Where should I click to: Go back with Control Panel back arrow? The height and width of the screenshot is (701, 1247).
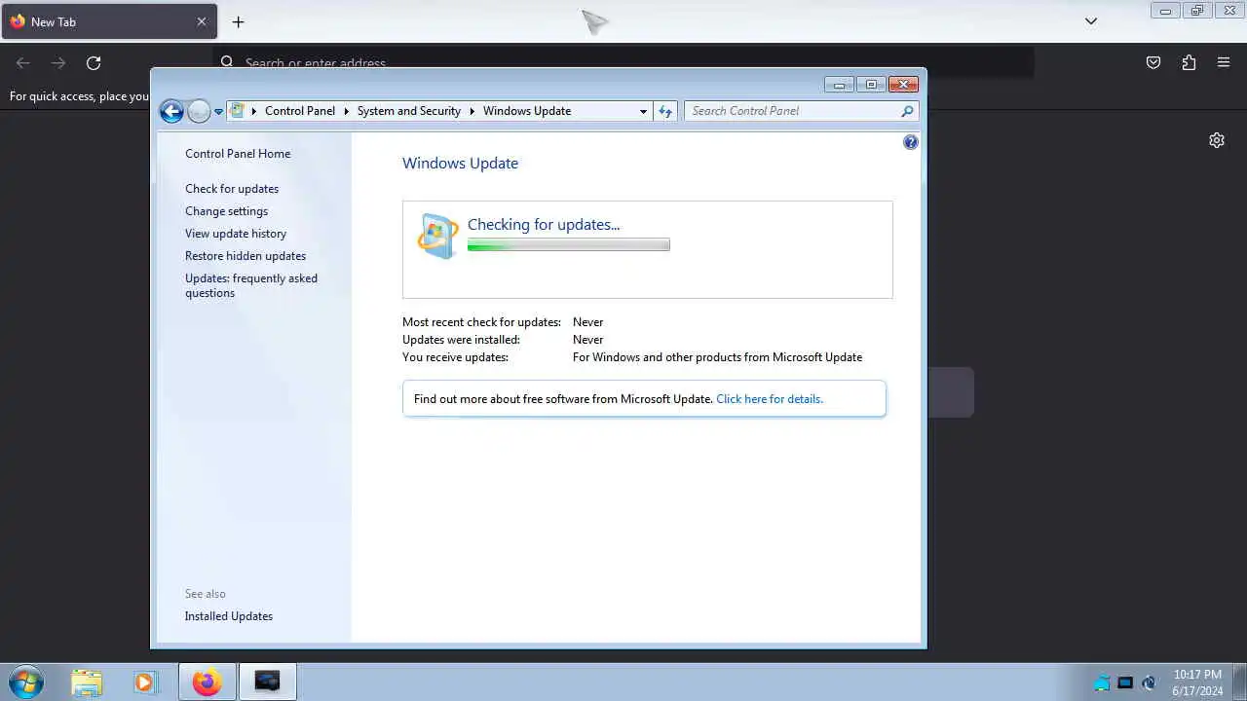171,111
